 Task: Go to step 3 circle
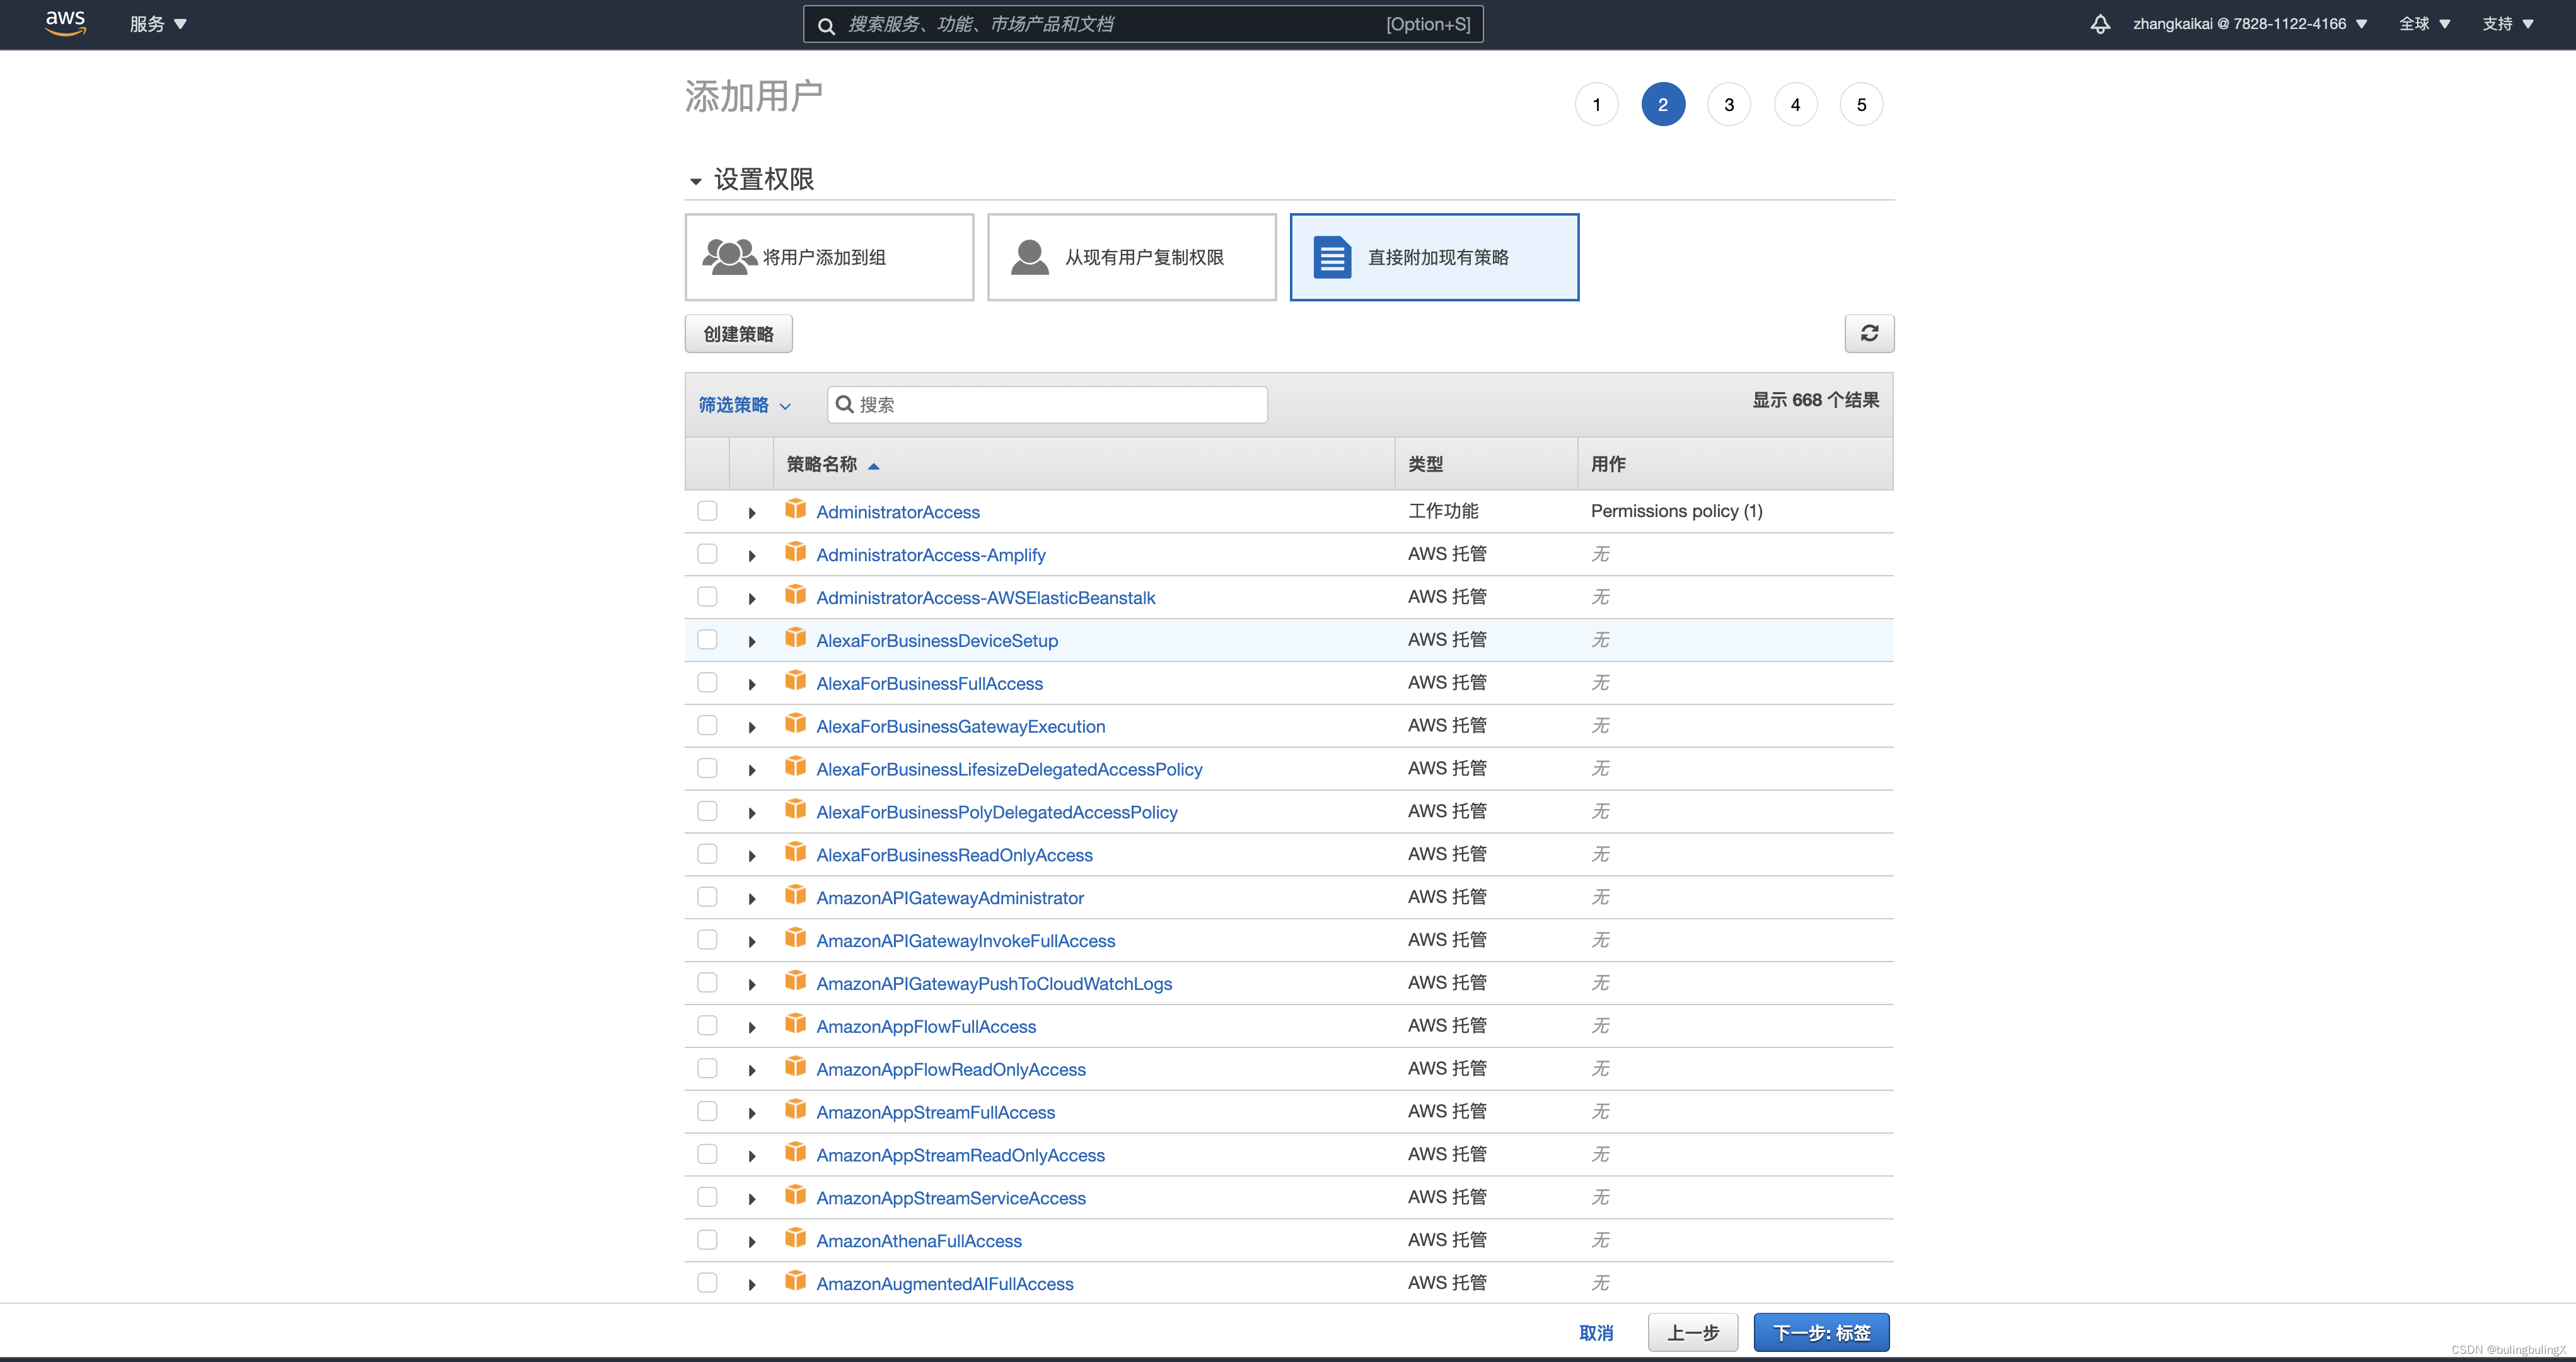(1728, 105)
